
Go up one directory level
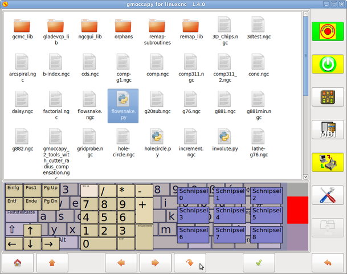pos(52,263)
